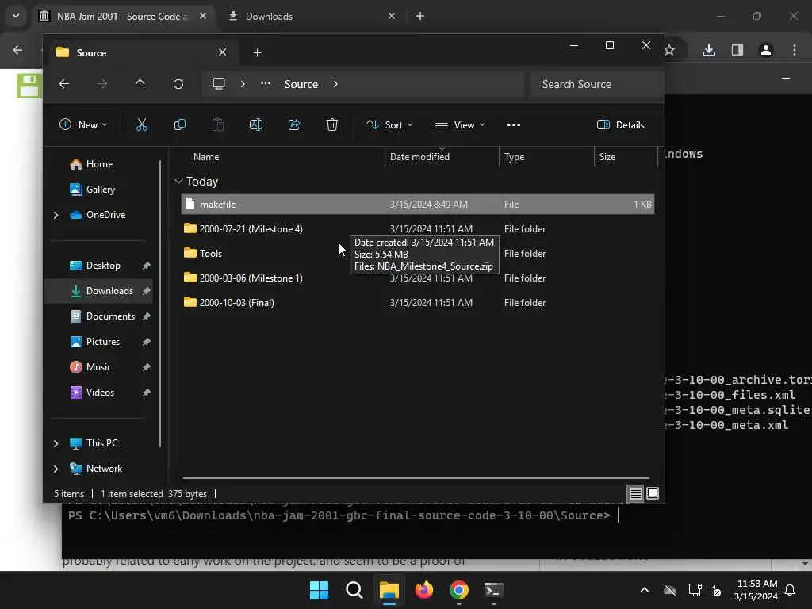Screen dimensions: 812x609
Task: Click Chrome icon in taskbar
Action: (x=459, y=590)
